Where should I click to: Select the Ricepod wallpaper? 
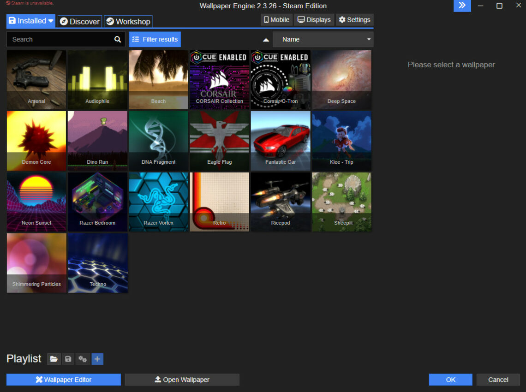click(x=281, y=202)
